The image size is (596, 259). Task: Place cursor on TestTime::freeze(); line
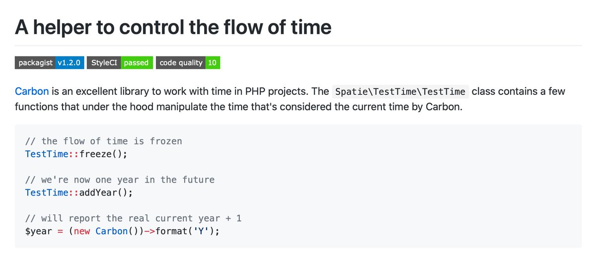(x=76, y=154)
